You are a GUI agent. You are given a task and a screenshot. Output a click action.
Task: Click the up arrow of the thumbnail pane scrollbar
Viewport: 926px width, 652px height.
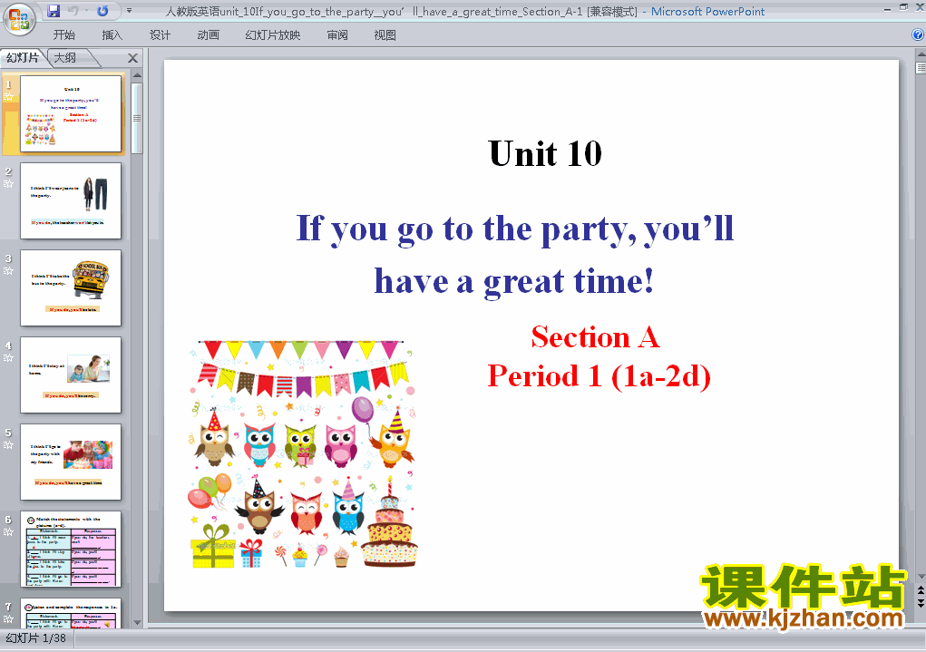point(137,75)
